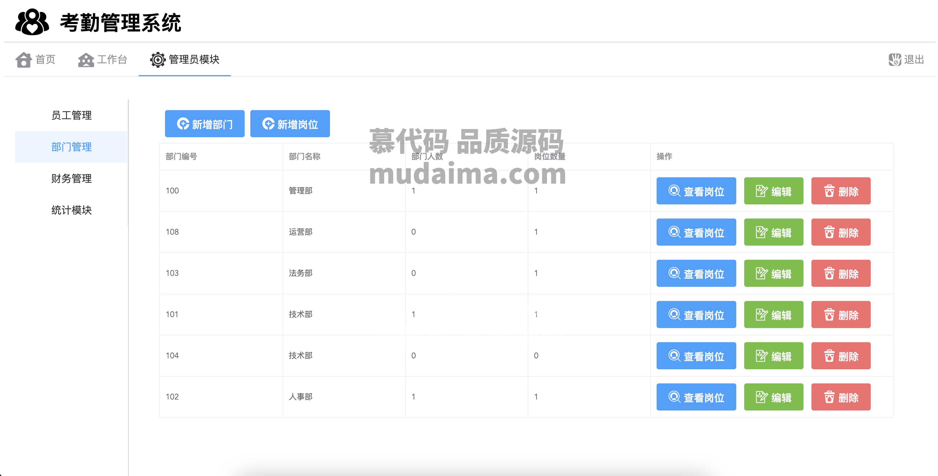
Task: Click the trash icon in row 102
Action: 829,397
